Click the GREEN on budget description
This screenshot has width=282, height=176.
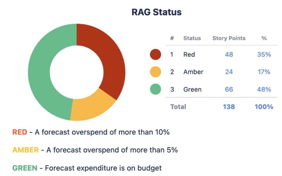click(x=87, y=168)
